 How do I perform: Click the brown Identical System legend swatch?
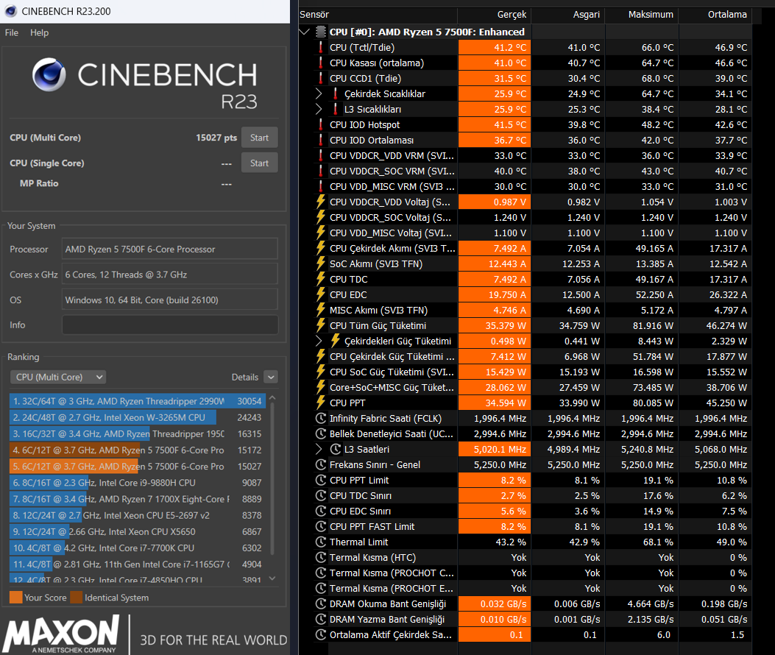pos(76,597)
